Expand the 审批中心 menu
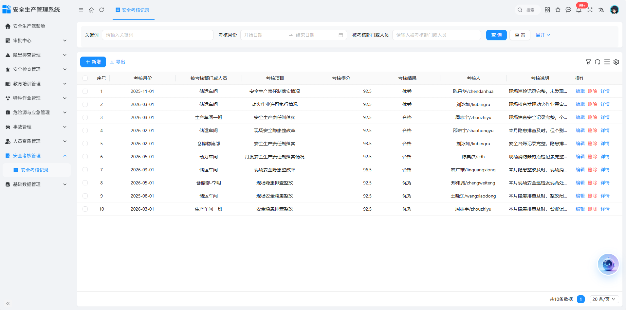626x310 pixels. point(36,41)
